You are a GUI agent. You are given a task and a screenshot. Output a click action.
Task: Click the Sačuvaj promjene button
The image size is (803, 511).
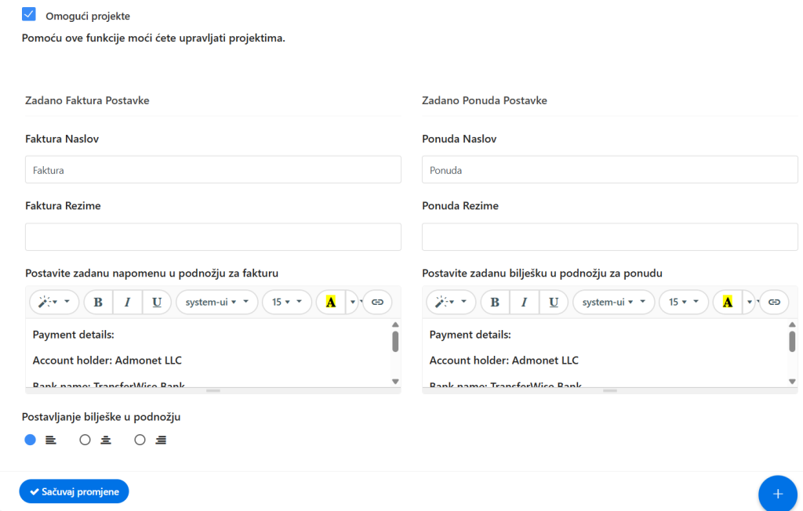point(74,491)
